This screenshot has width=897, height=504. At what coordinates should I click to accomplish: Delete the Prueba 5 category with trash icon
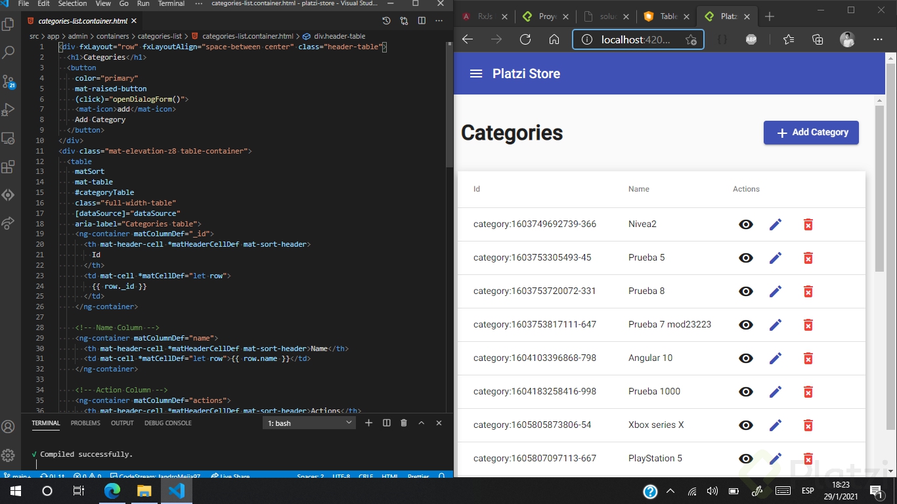[808, 258]
